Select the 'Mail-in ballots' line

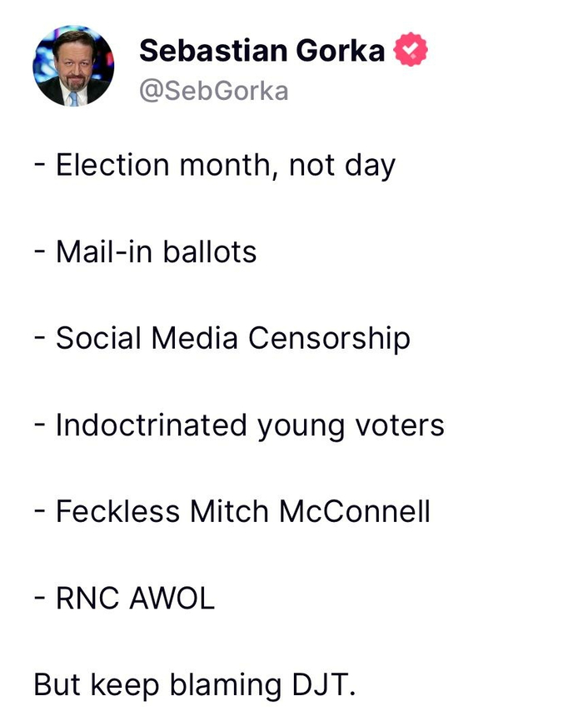tap(147, 251)
